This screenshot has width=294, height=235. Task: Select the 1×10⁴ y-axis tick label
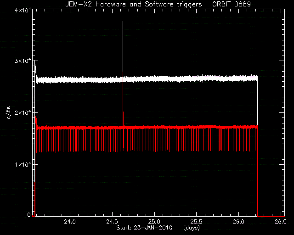tap(23, 164)
